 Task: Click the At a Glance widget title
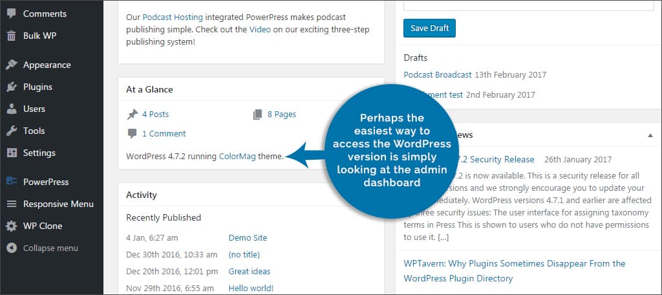click(x=149, y=89)
